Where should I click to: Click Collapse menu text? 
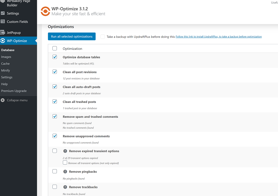pos(17,100)
